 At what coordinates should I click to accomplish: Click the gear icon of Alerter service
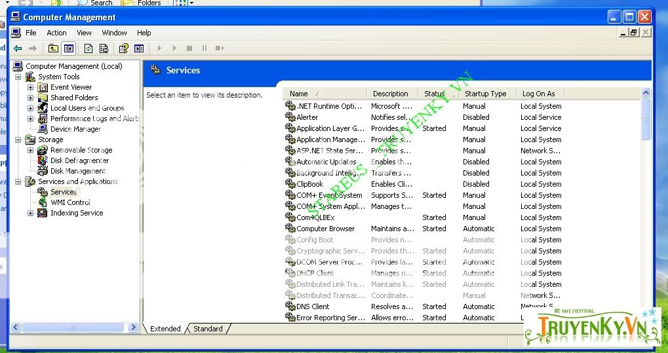click(x=290, y=117)
